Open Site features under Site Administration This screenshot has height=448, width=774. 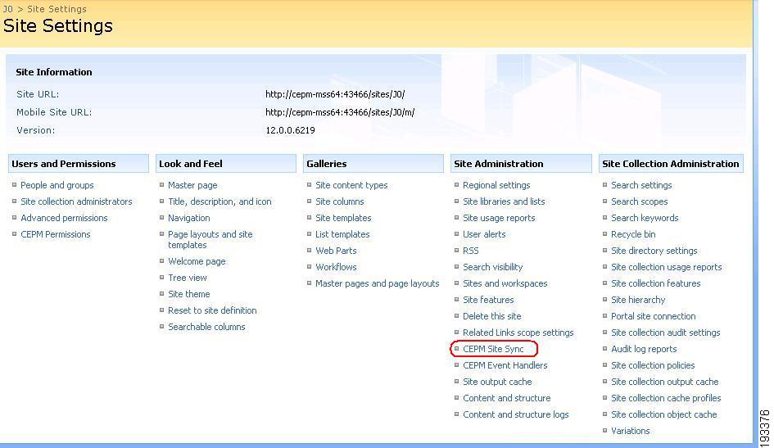tap(488, 300)
